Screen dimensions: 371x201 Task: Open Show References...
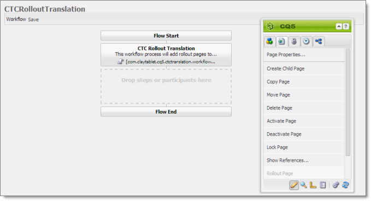(x=304, y=161)
